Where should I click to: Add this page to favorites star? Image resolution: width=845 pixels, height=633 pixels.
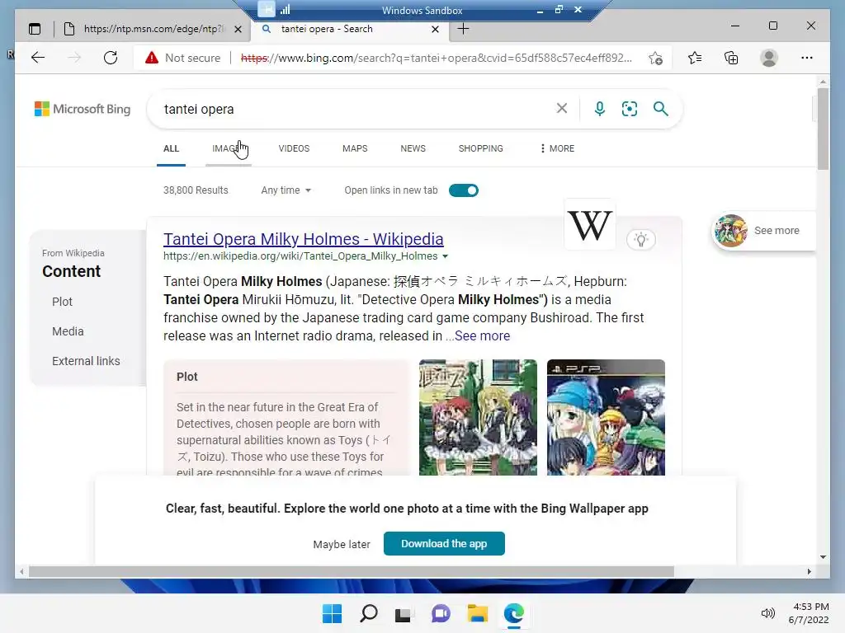[655, 59]
